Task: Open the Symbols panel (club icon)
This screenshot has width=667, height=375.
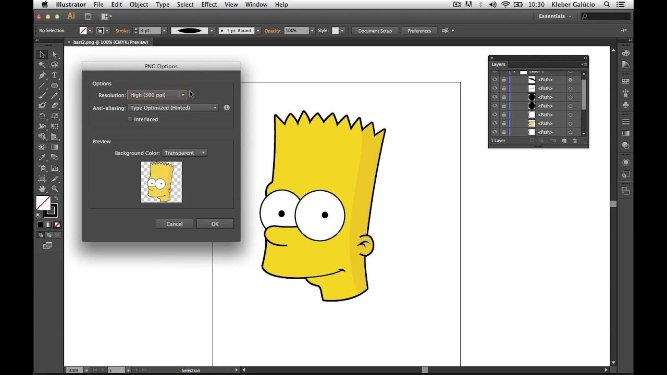Action: coord(626,104)
